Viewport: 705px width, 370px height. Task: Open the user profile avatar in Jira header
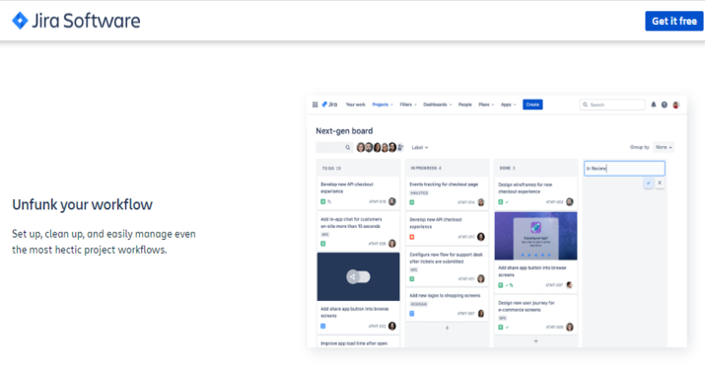point(675,105)
